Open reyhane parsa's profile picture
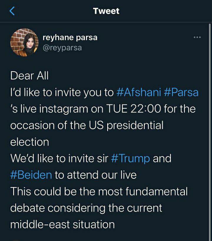212x241 pixels. [24, 42]
